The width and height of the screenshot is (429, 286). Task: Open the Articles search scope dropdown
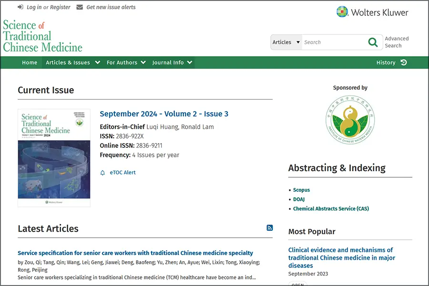(286, 42)
